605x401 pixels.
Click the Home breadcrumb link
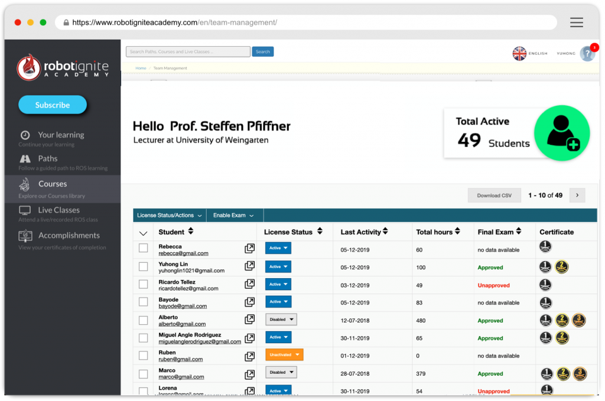coord(141,69)
